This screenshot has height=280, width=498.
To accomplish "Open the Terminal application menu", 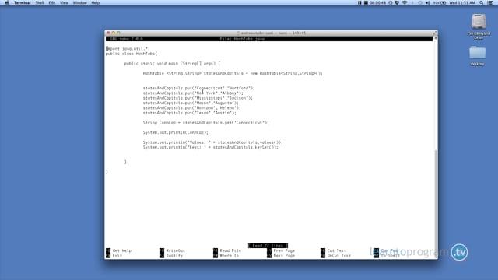I will pos(23,3).
